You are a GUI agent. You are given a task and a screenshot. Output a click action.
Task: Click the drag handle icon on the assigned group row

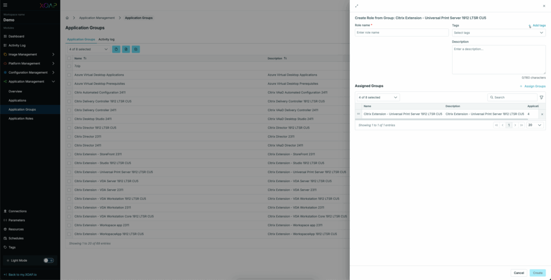(x=358, y=114)
